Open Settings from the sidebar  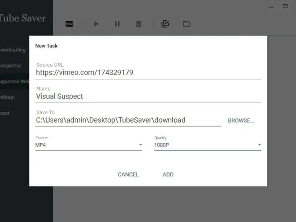click(7, 98)
